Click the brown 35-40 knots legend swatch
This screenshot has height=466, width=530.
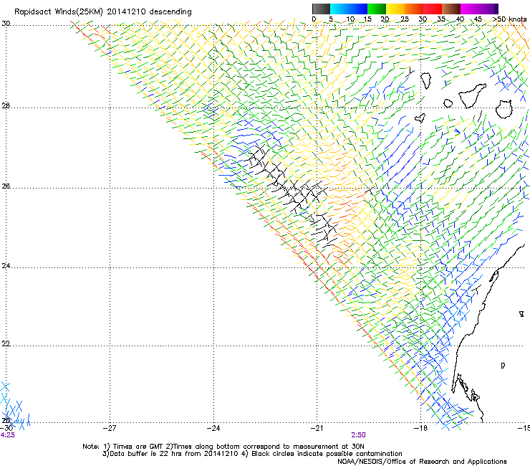point(451,9)
